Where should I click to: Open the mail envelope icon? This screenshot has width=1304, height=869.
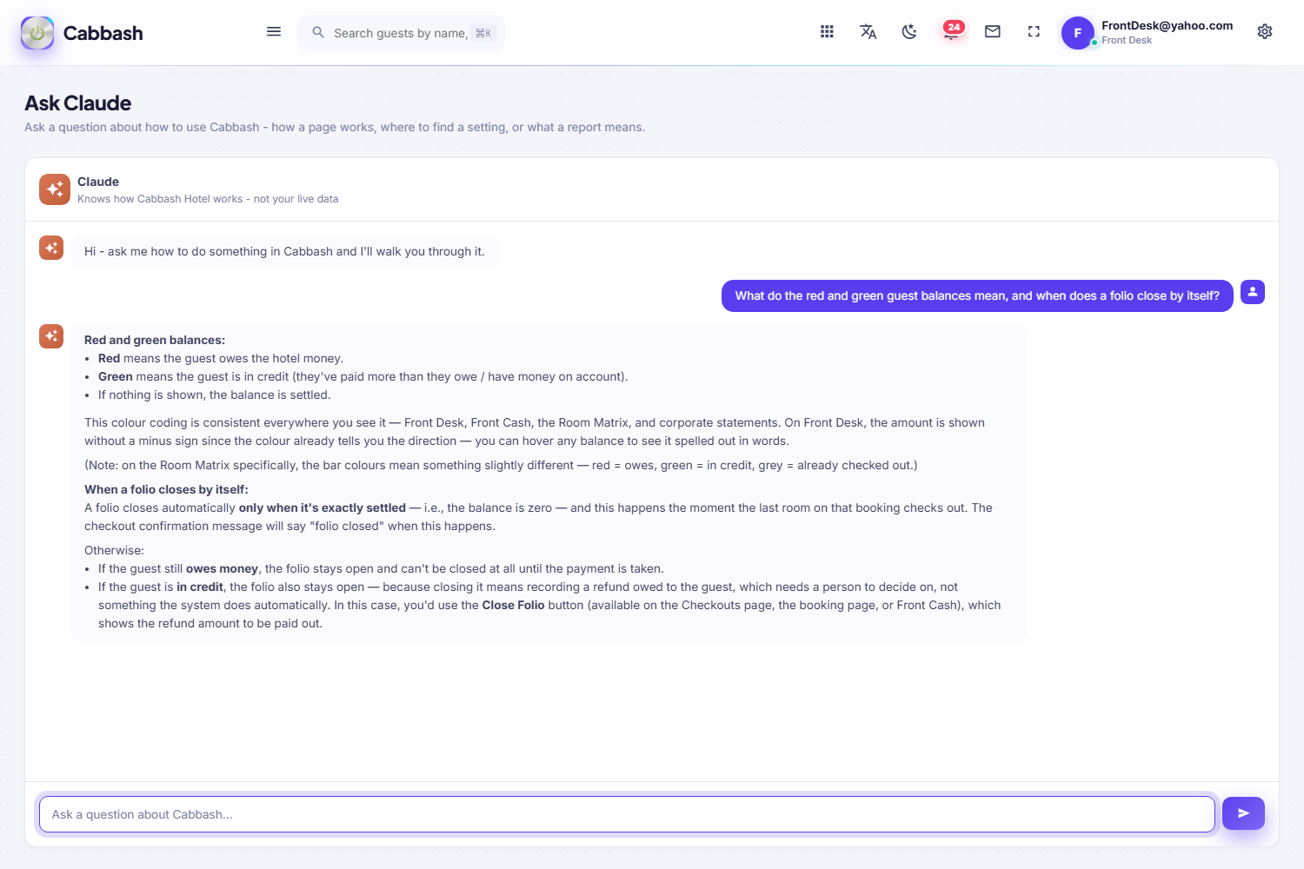pos(993,32)
